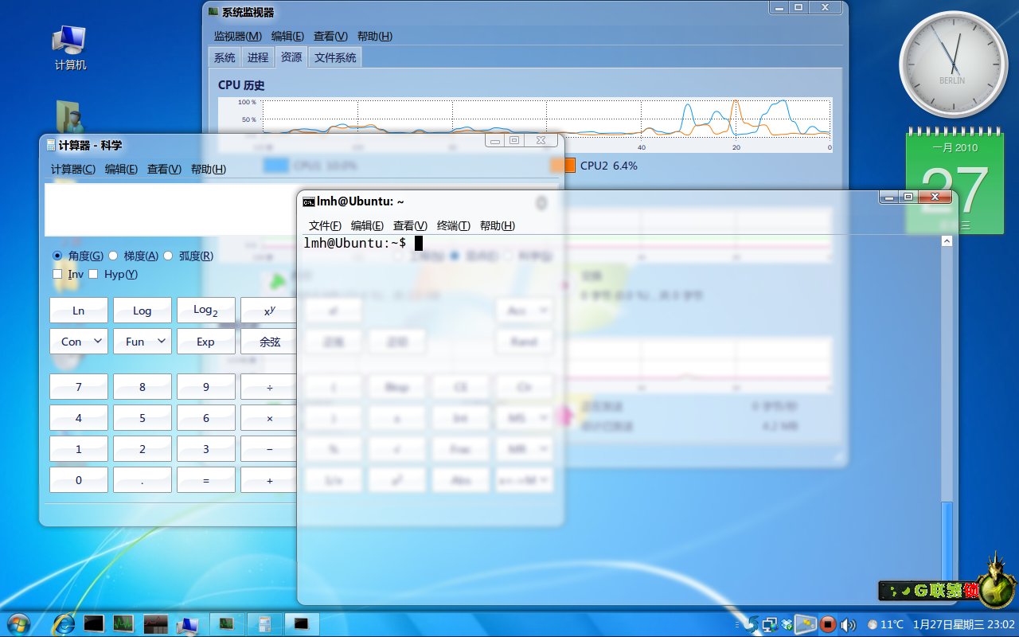Enable the Hyp(Y) checkbox

(94, 274)
